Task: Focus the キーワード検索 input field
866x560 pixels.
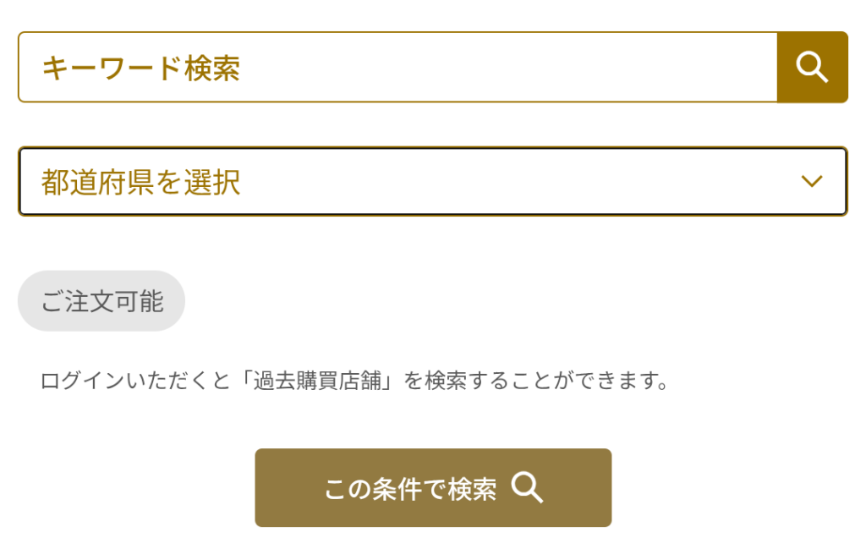Action: point(397,68)
